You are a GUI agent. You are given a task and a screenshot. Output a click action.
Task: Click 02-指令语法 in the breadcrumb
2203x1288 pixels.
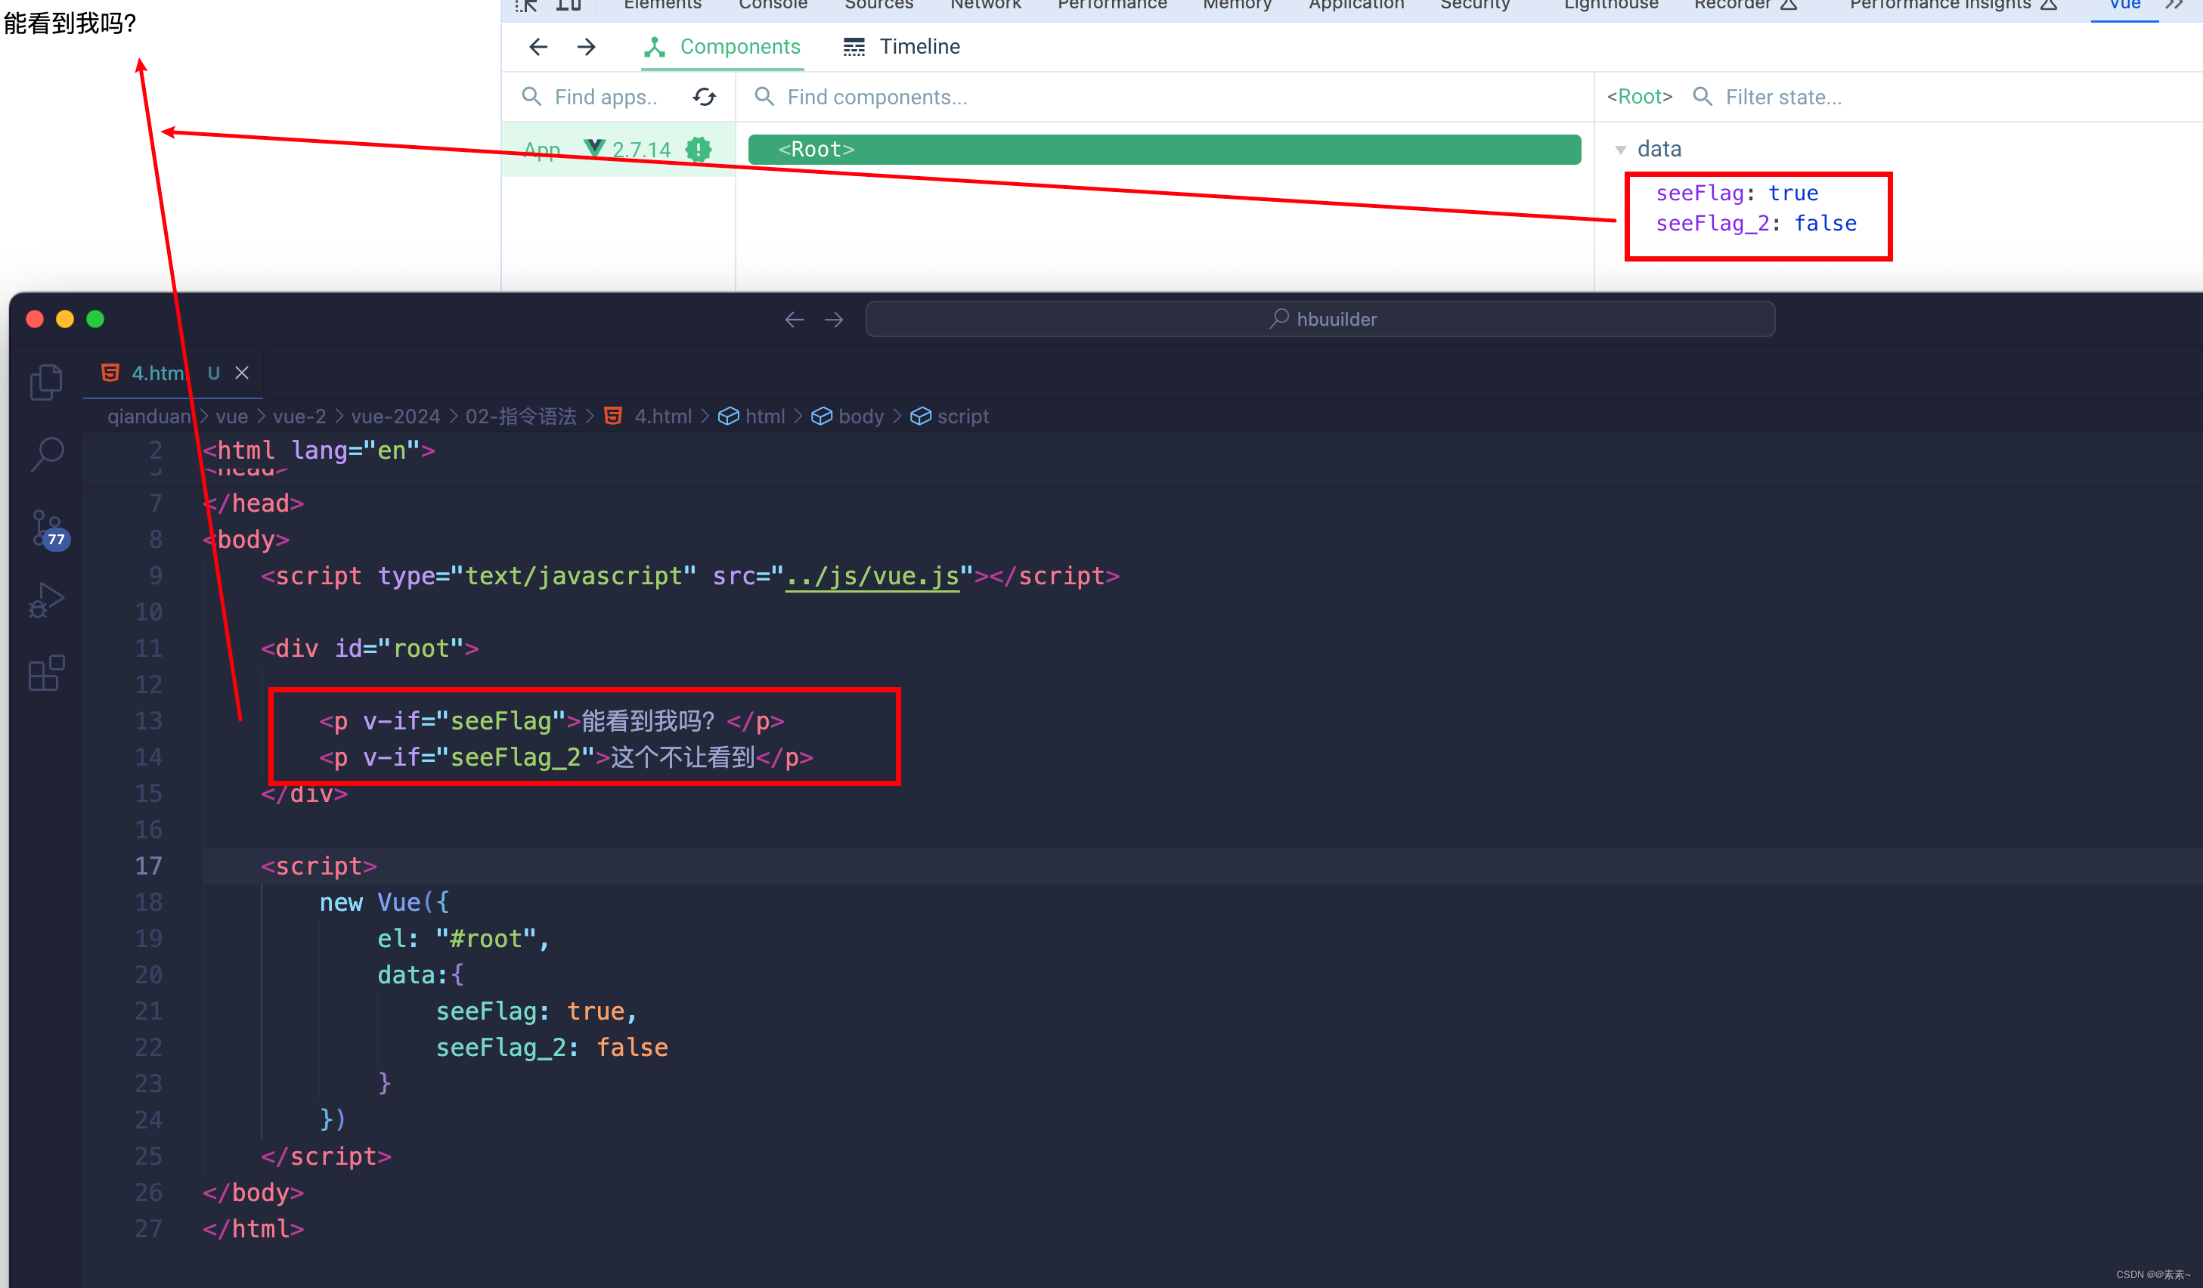(x=520, y=416)
